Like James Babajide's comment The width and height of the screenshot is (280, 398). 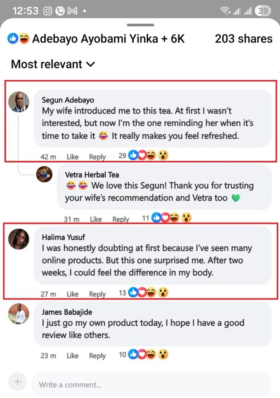tap(73, 356)
